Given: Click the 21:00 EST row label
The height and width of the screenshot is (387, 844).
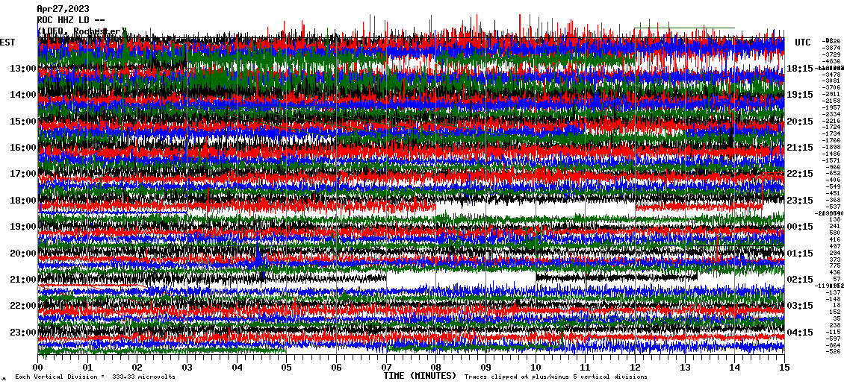Looking at the screenshot, I should click(x=23, y=280).
